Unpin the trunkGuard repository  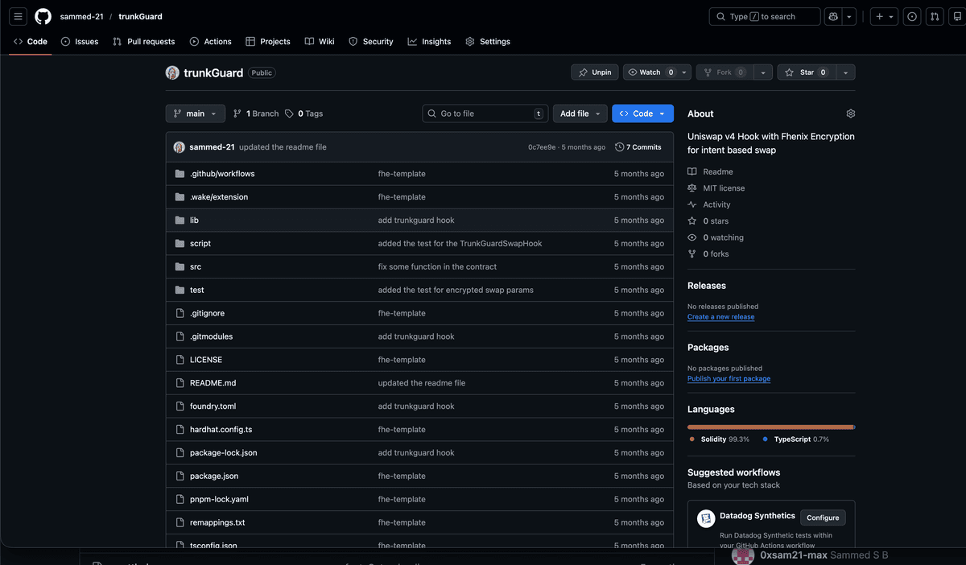point(595,72)
